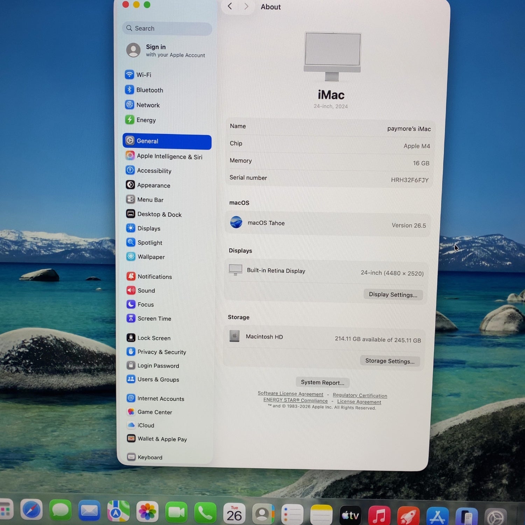The width and height of the screenshot is (525, 525).
Task: Open the Energy settings pane
Action: click(x=141, y=120)
